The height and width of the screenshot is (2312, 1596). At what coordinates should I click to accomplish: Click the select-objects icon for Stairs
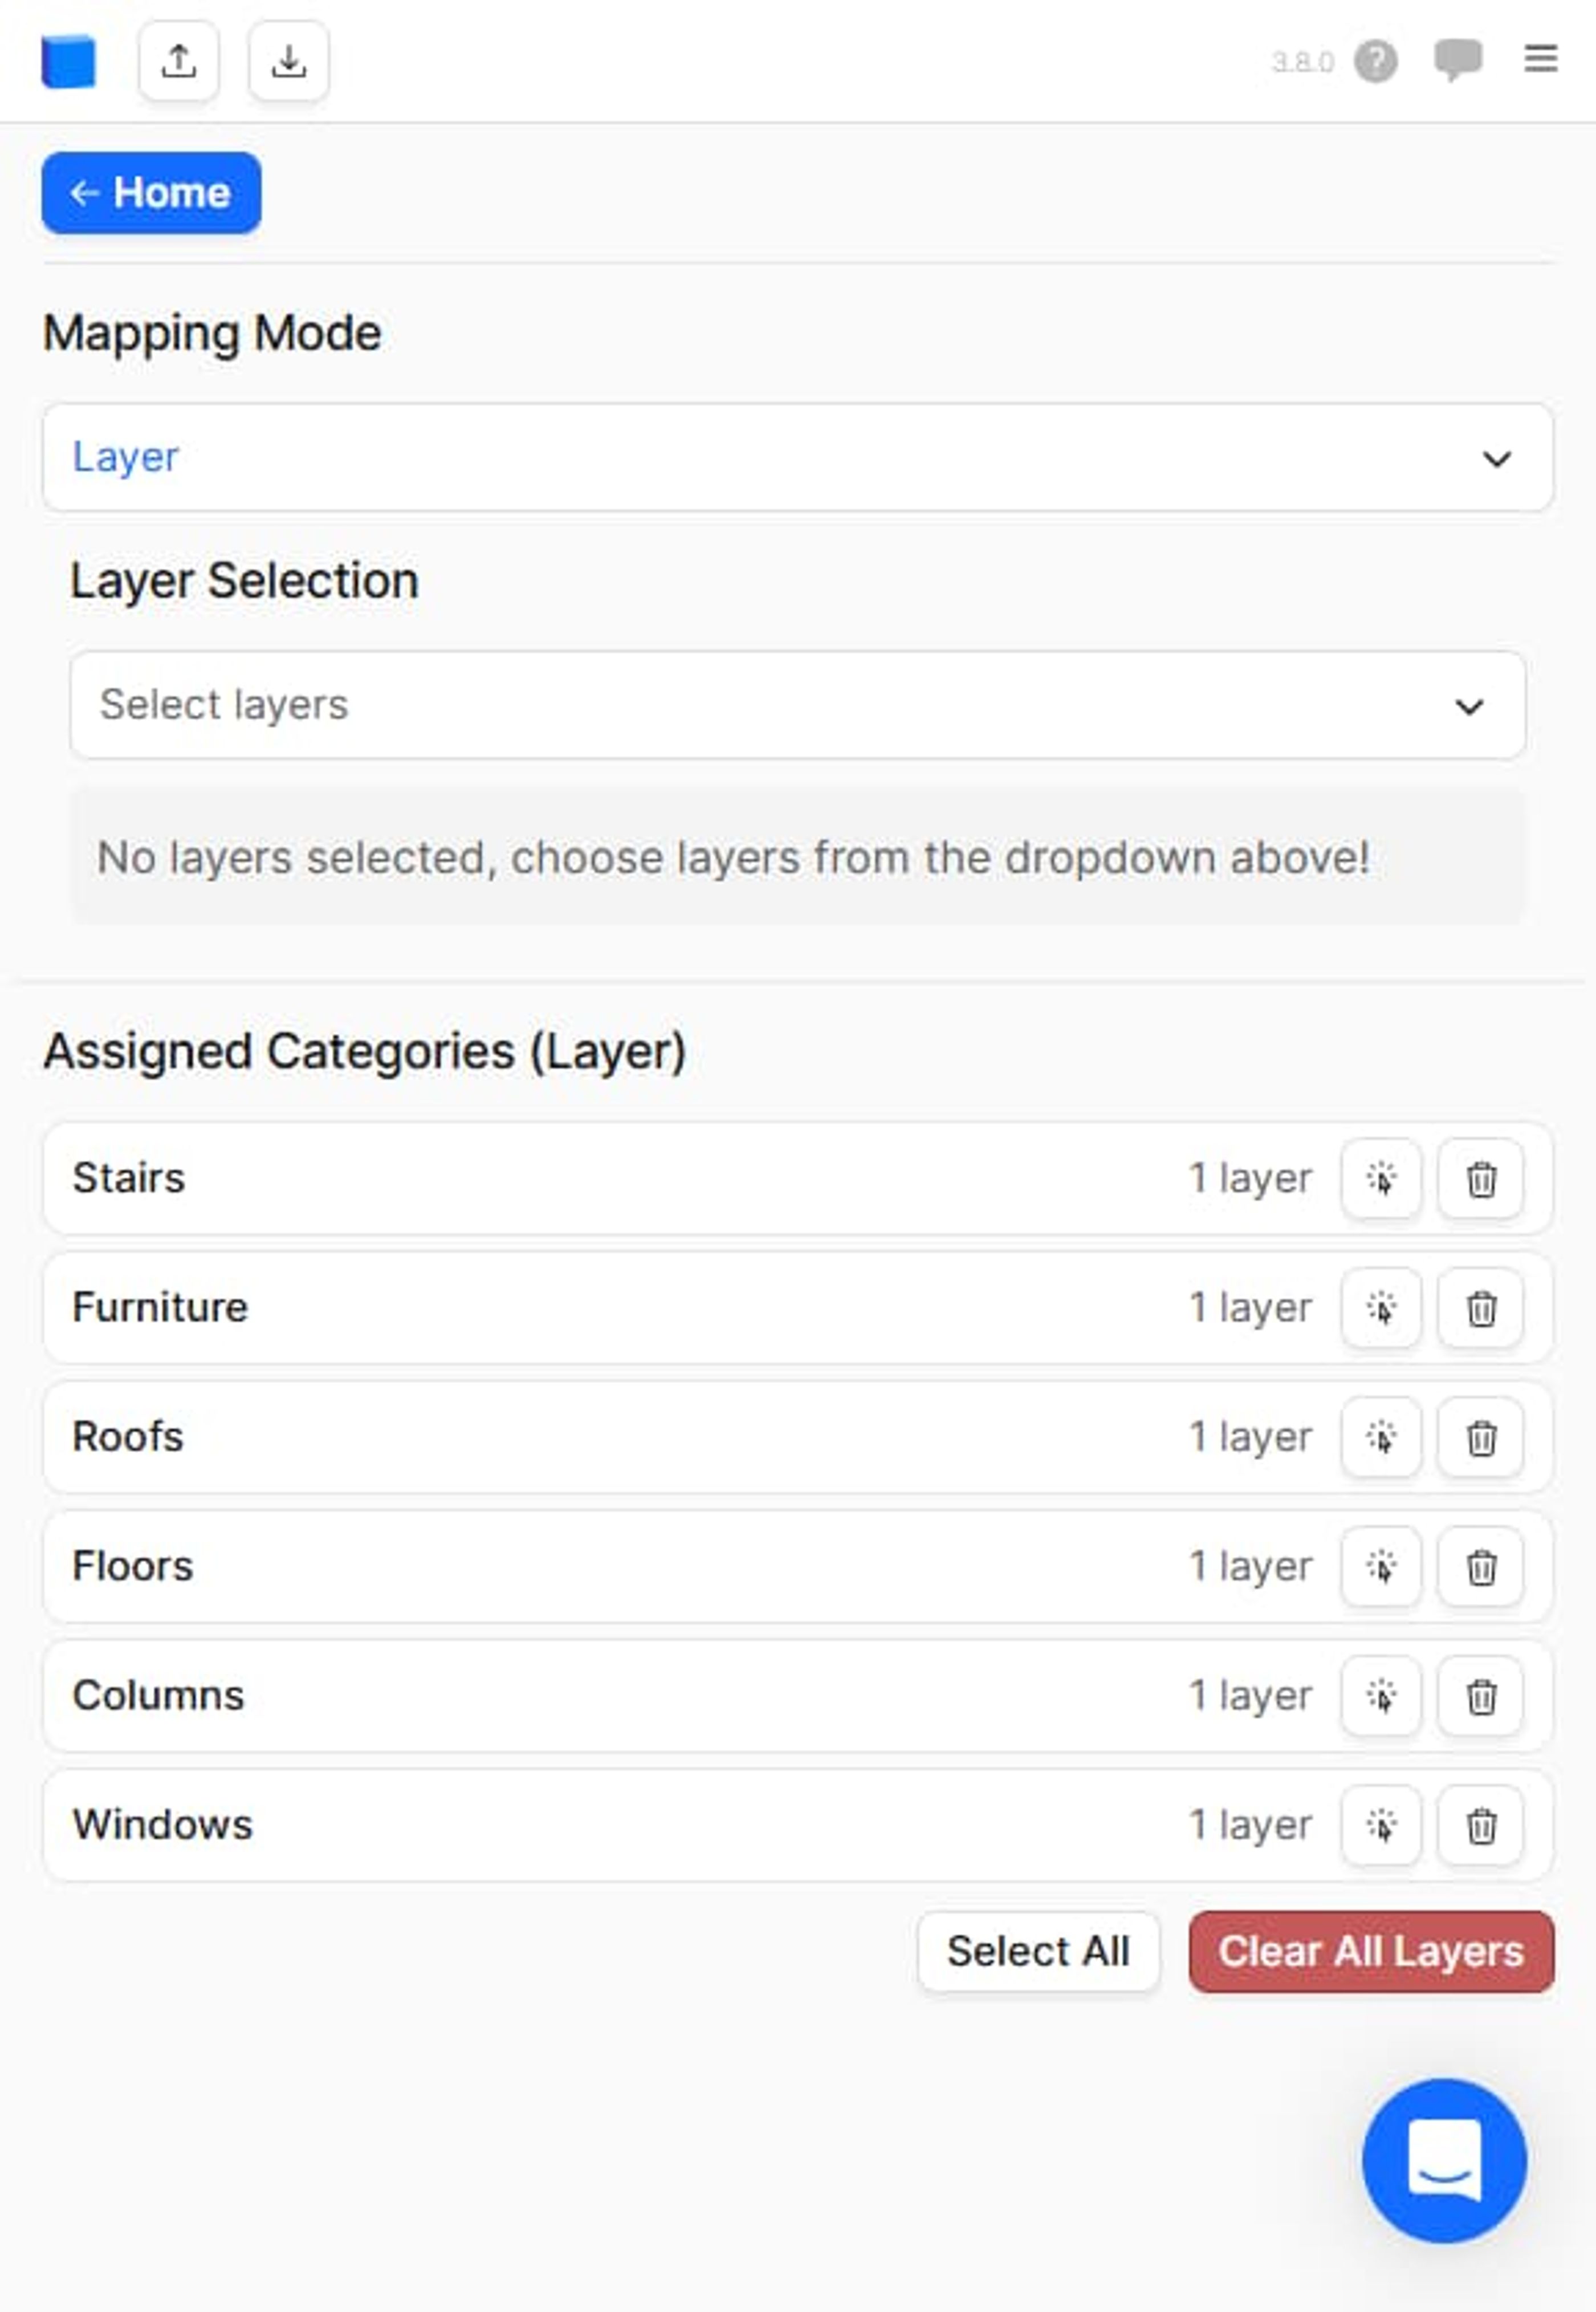1381,1179
